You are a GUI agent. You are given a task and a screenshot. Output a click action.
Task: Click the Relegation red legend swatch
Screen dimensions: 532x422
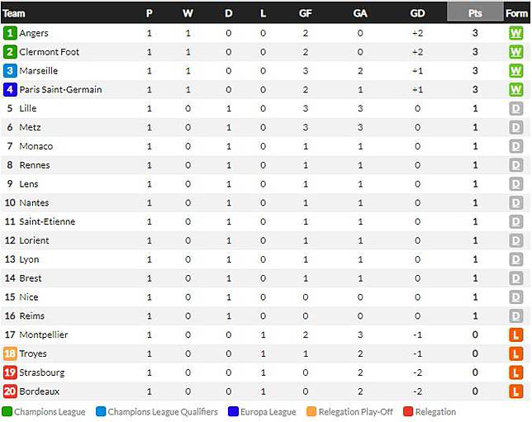tap(408, 411)
